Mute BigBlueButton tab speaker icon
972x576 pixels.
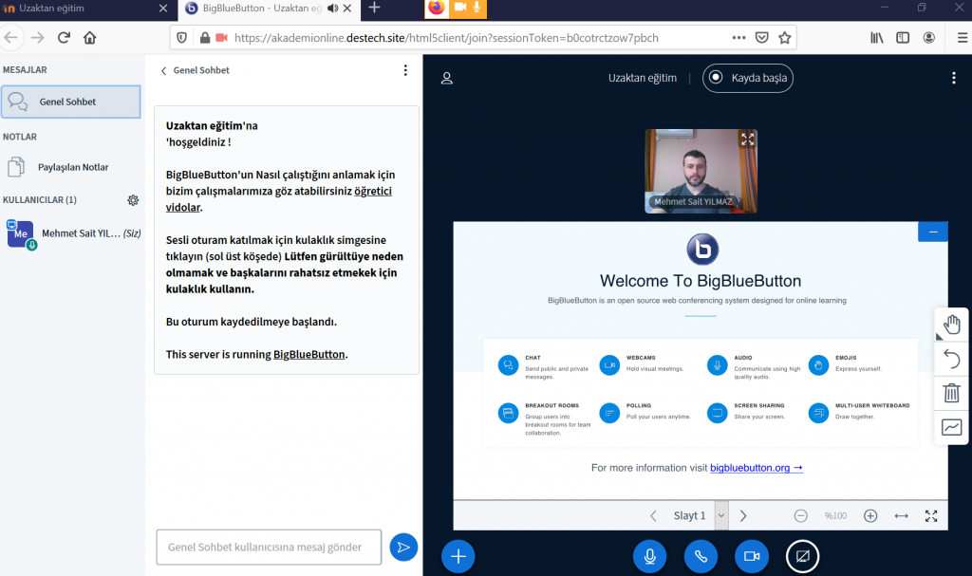pyautogui.click(x=333, y=8)
